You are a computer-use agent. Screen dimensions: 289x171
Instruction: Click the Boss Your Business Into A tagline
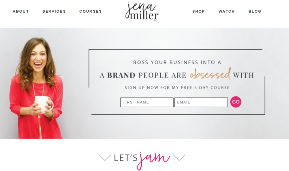click(x=177, y=62)
